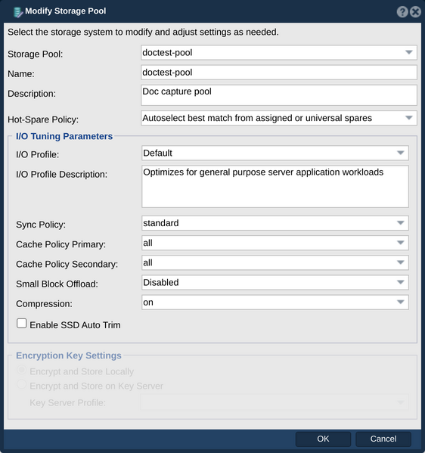This screenshot has width=425, height=453.
Task: Open the I/O Profile dropdown
Action: [x=275, y=153]
